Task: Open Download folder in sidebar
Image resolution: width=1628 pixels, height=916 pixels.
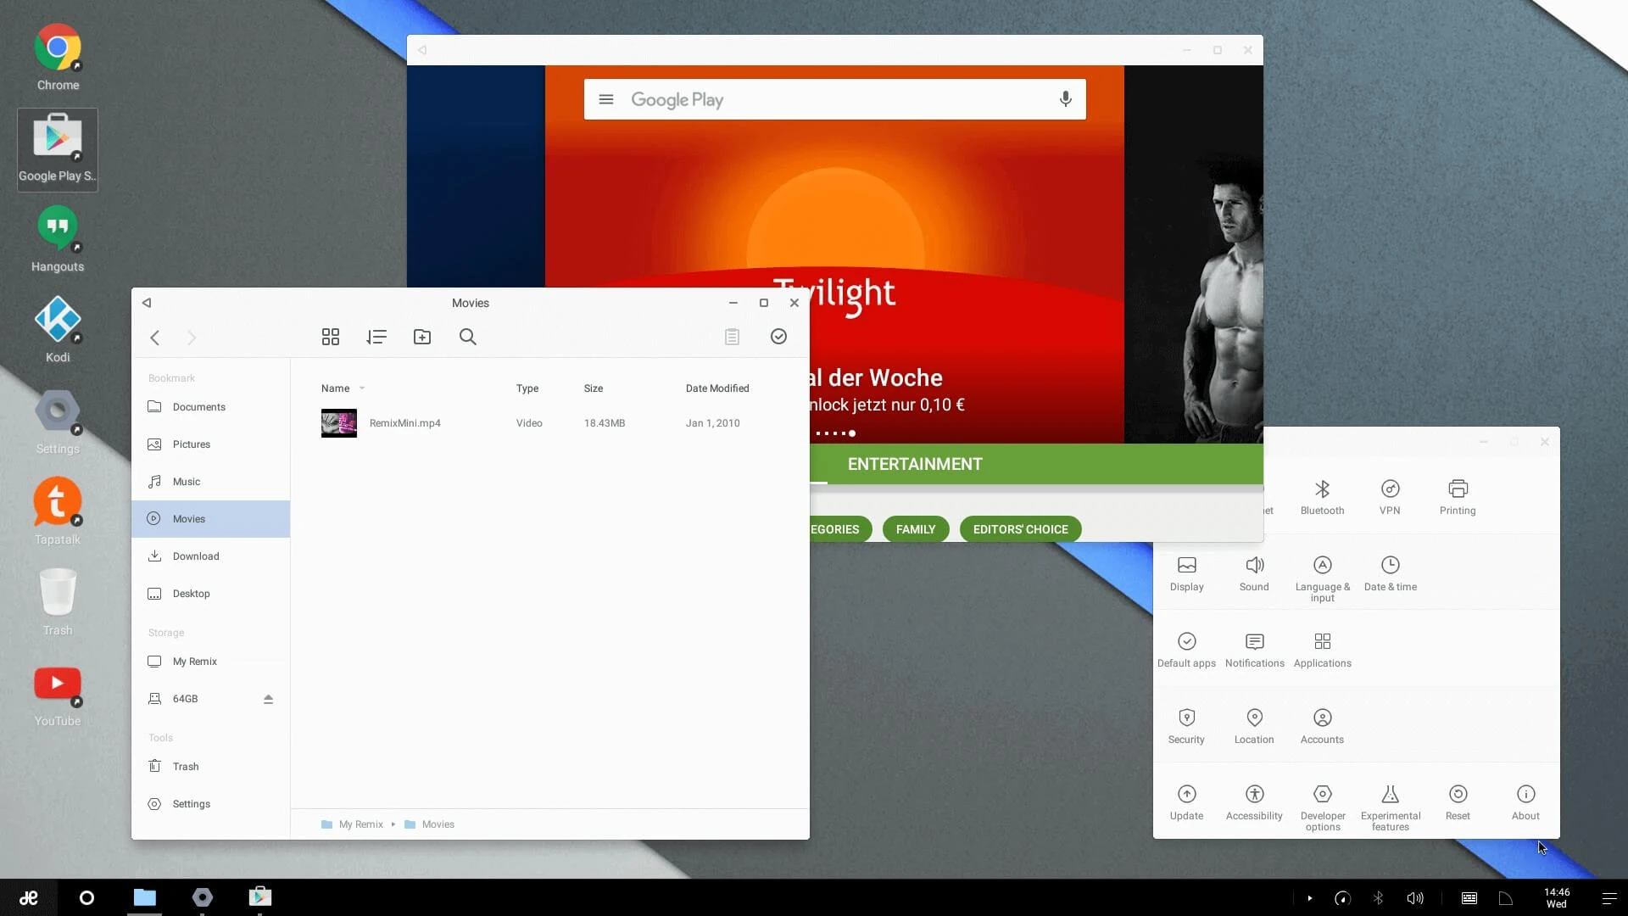Action: [210, 556]
